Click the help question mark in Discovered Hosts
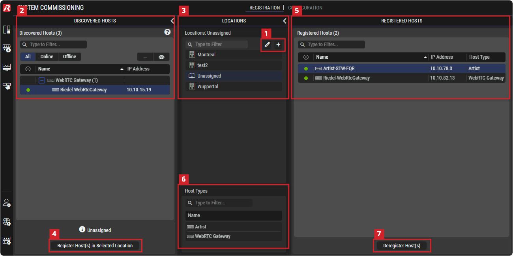 click(x=167, y=32)
